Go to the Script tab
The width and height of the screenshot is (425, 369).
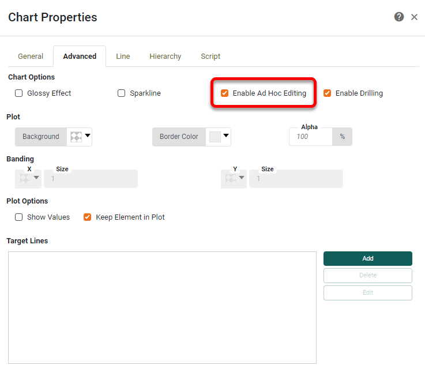(210, 57)
